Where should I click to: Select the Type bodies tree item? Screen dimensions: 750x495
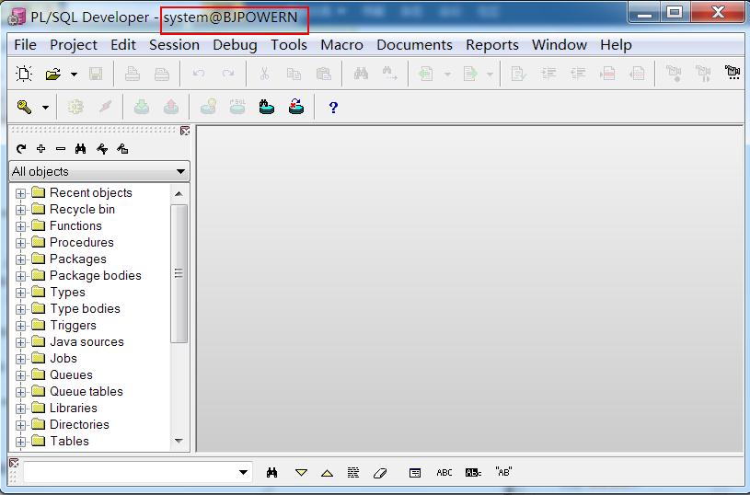[86, 308]
